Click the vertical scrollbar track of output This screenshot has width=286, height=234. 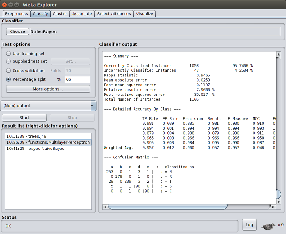pyautogui.click(x=279, y=128)
